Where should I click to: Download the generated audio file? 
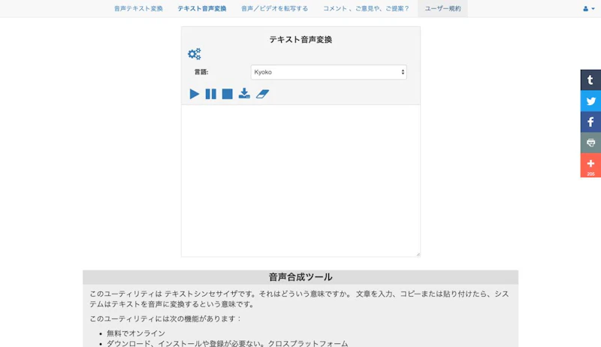tap(244, 93)
